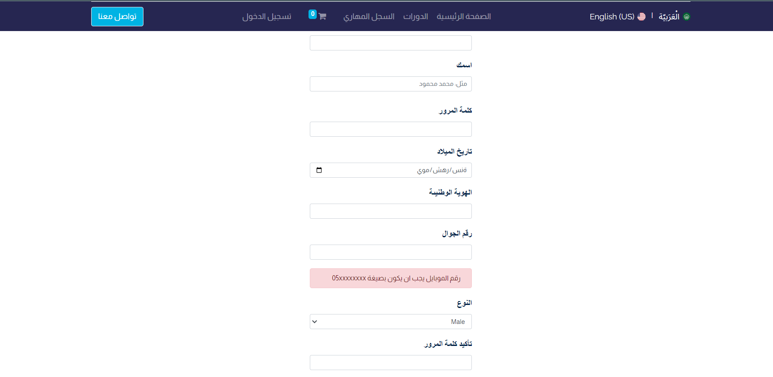
Task: Click the gender dropdown chevron arrow
Action: click(315, 322)
